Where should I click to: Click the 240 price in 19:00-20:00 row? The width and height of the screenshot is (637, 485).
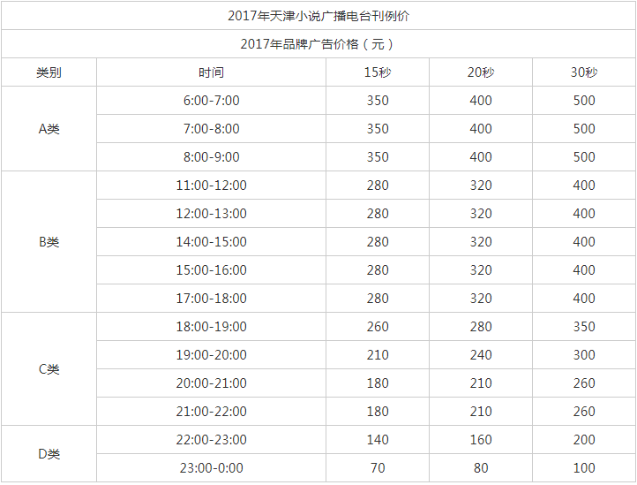point(481,355)
